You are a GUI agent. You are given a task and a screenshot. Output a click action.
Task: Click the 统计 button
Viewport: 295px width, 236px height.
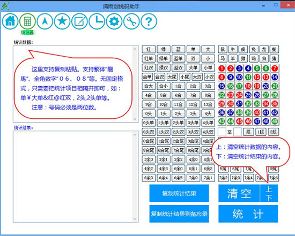[248, 214]
